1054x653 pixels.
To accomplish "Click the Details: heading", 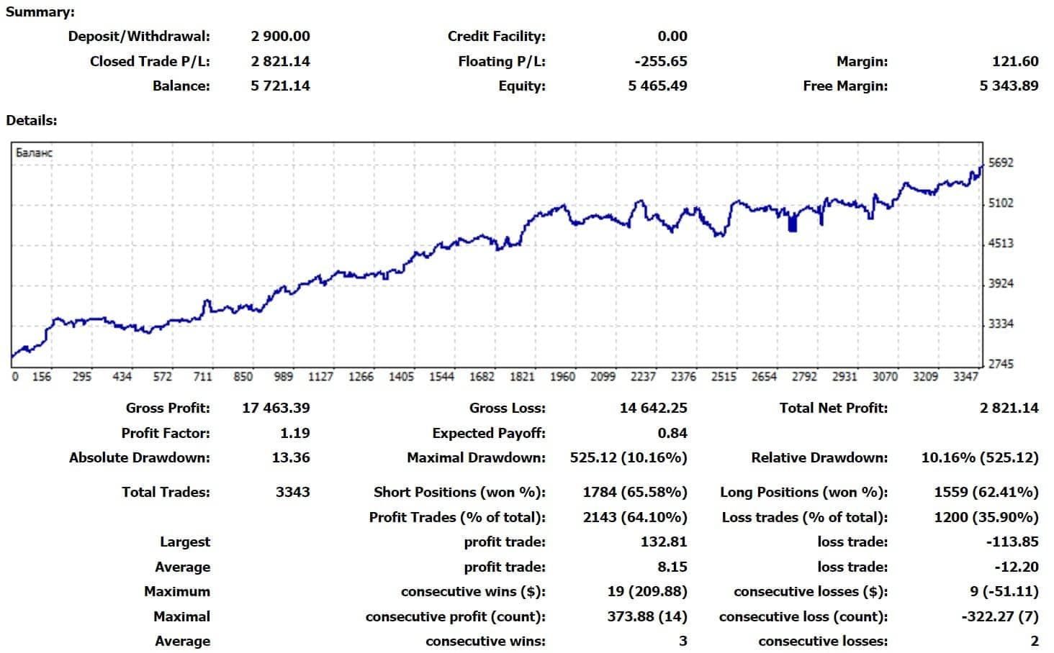I will click(x=32, y=120).
